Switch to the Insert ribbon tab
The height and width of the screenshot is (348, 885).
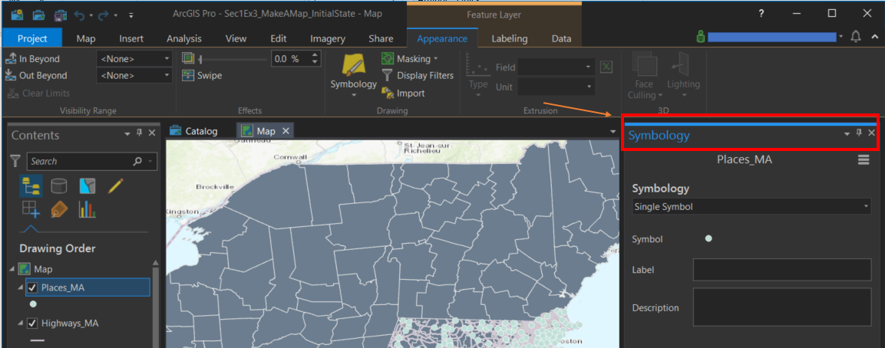click(x=131, y=38)
